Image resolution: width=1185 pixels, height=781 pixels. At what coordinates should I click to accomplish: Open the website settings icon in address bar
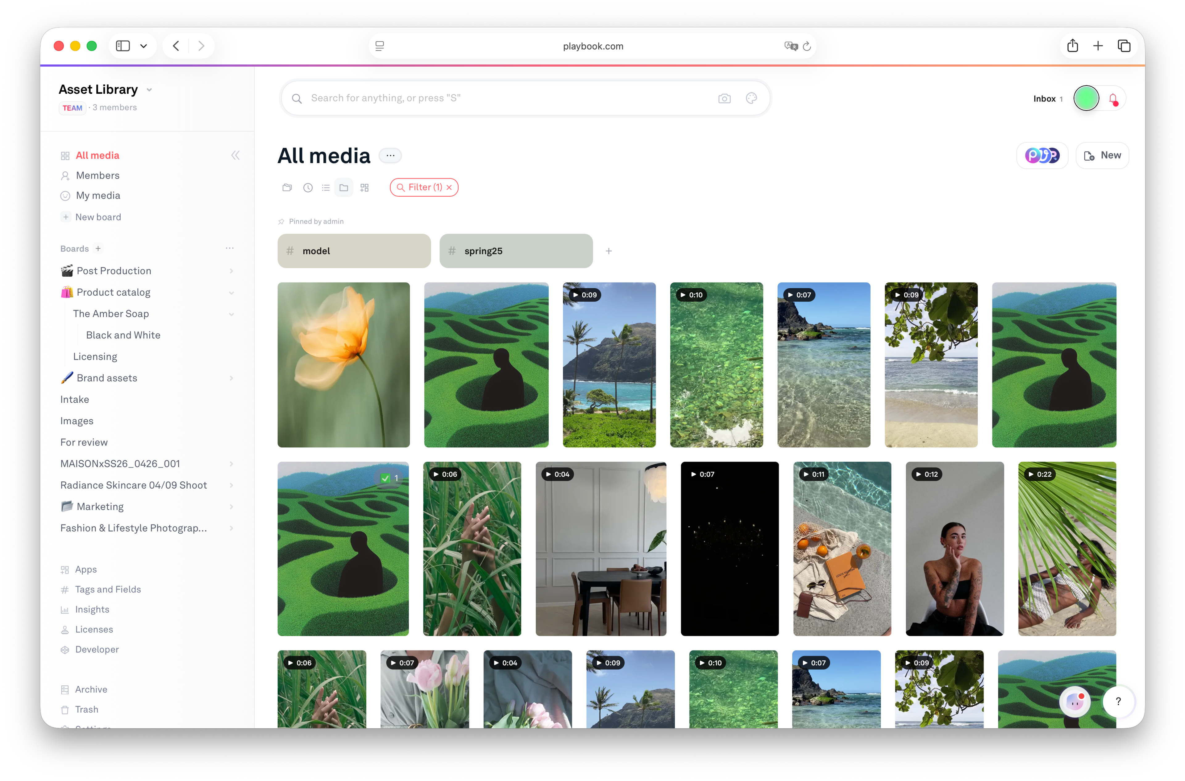tap(380, 46)
